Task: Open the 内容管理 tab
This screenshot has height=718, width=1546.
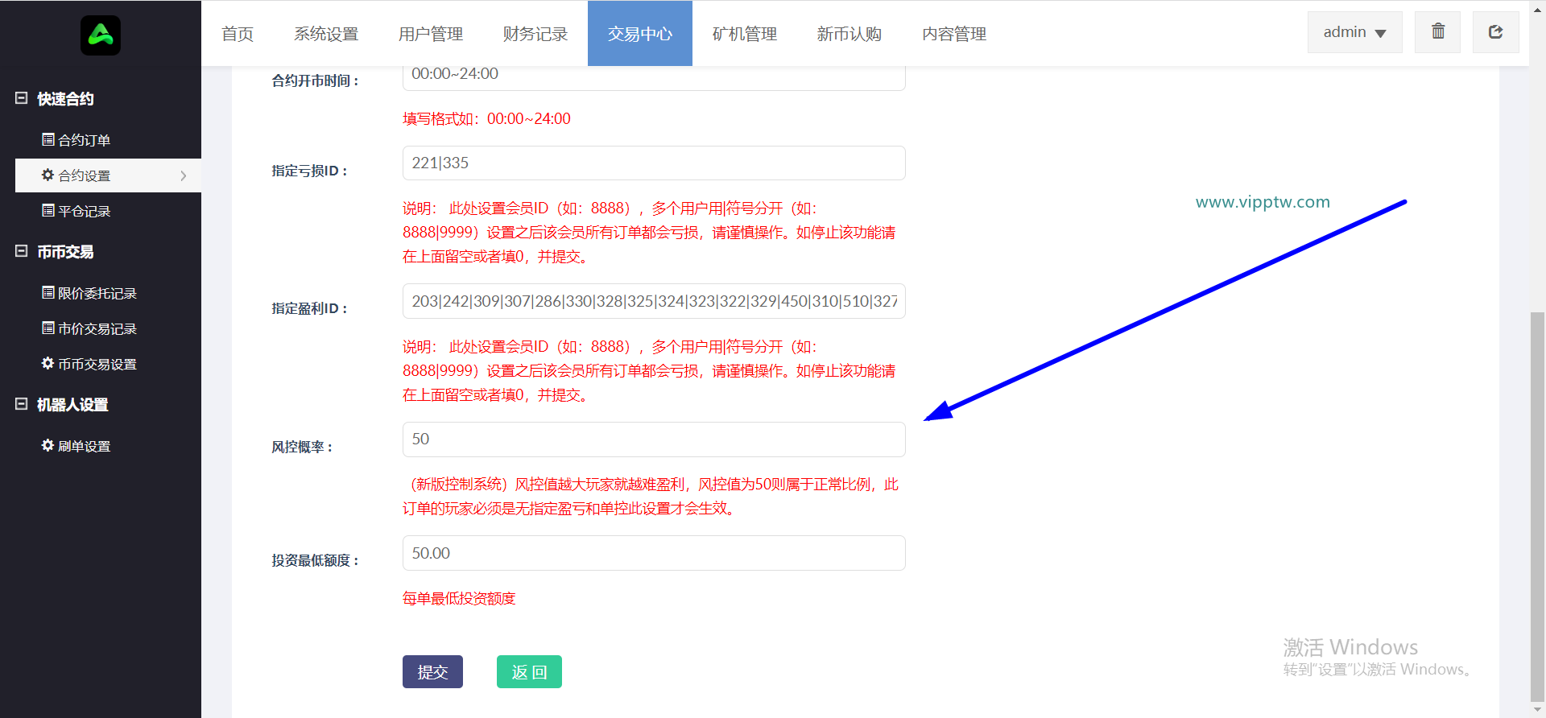Action: tap(954, 34)
